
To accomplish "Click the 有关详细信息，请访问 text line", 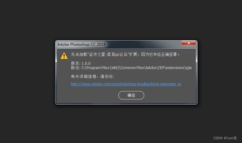I will (x=92, y=76).
